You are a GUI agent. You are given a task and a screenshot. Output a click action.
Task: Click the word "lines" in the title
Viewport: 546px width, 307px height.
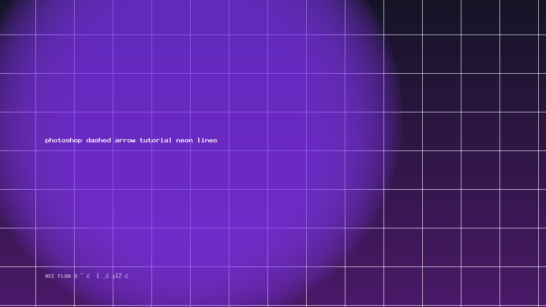(207, 140)
